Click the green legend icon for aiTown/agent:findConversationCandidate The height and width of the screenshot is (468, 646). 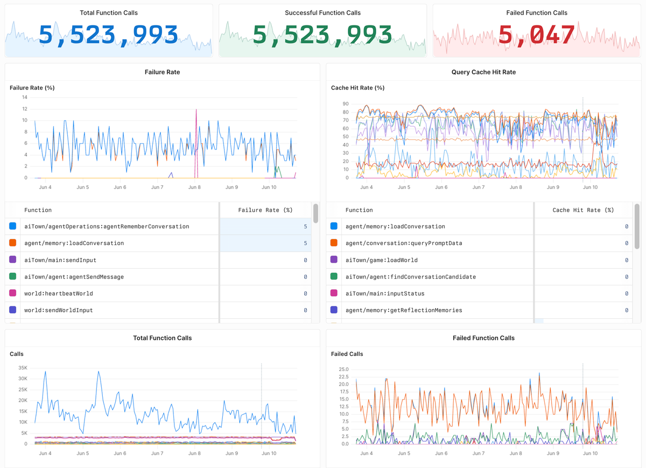tap(335, 276)
